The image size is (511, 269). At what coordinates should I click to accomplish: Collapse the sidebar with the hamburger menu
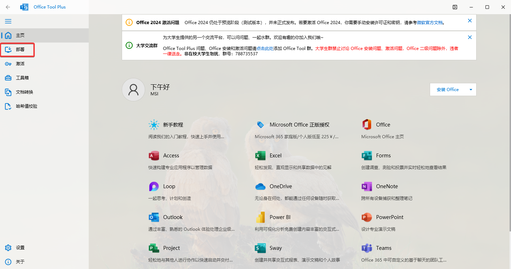[x=8, y=21]
